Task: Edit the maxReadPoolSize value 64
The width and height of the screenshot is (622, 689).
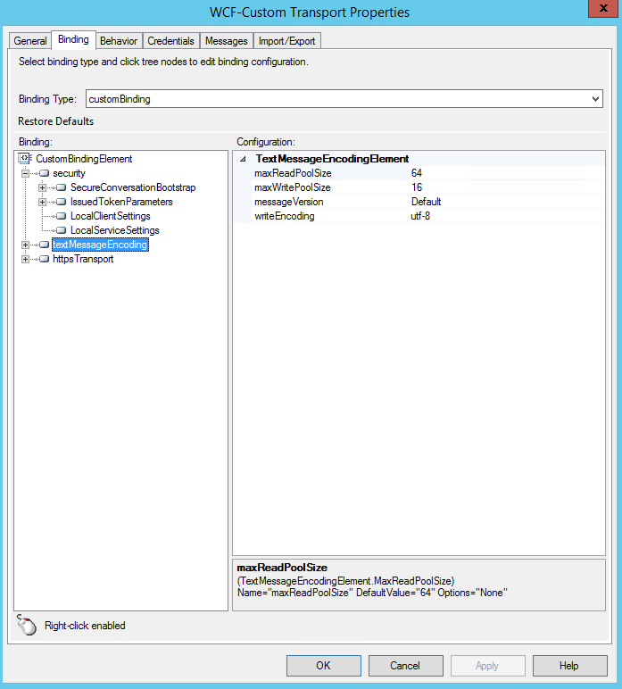Action: [x=506, y=173]
